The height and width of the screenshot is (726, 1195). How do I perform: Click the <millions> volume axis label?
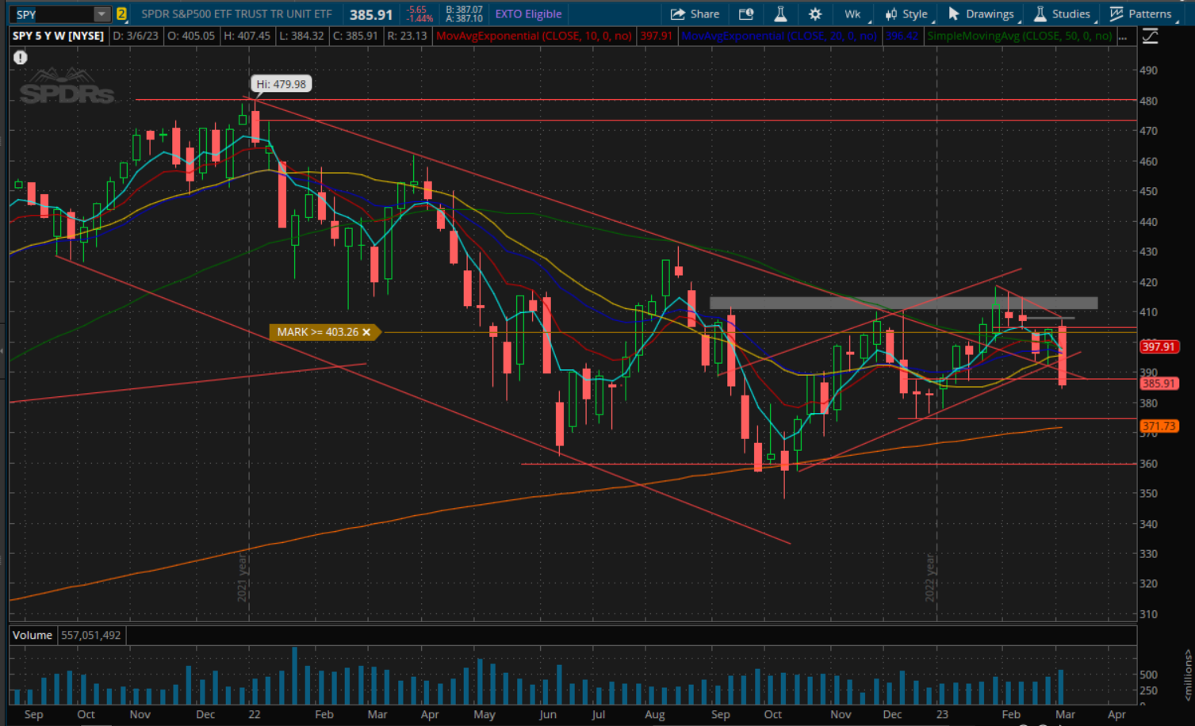(1187, 675)
